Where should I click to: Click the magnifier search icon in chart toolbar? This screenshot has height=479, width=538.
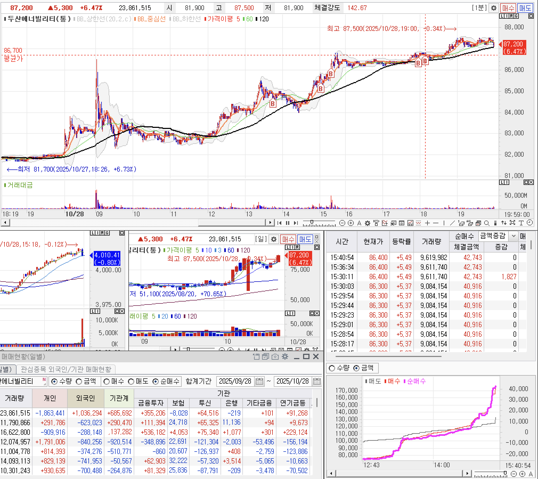pos(487,223)
